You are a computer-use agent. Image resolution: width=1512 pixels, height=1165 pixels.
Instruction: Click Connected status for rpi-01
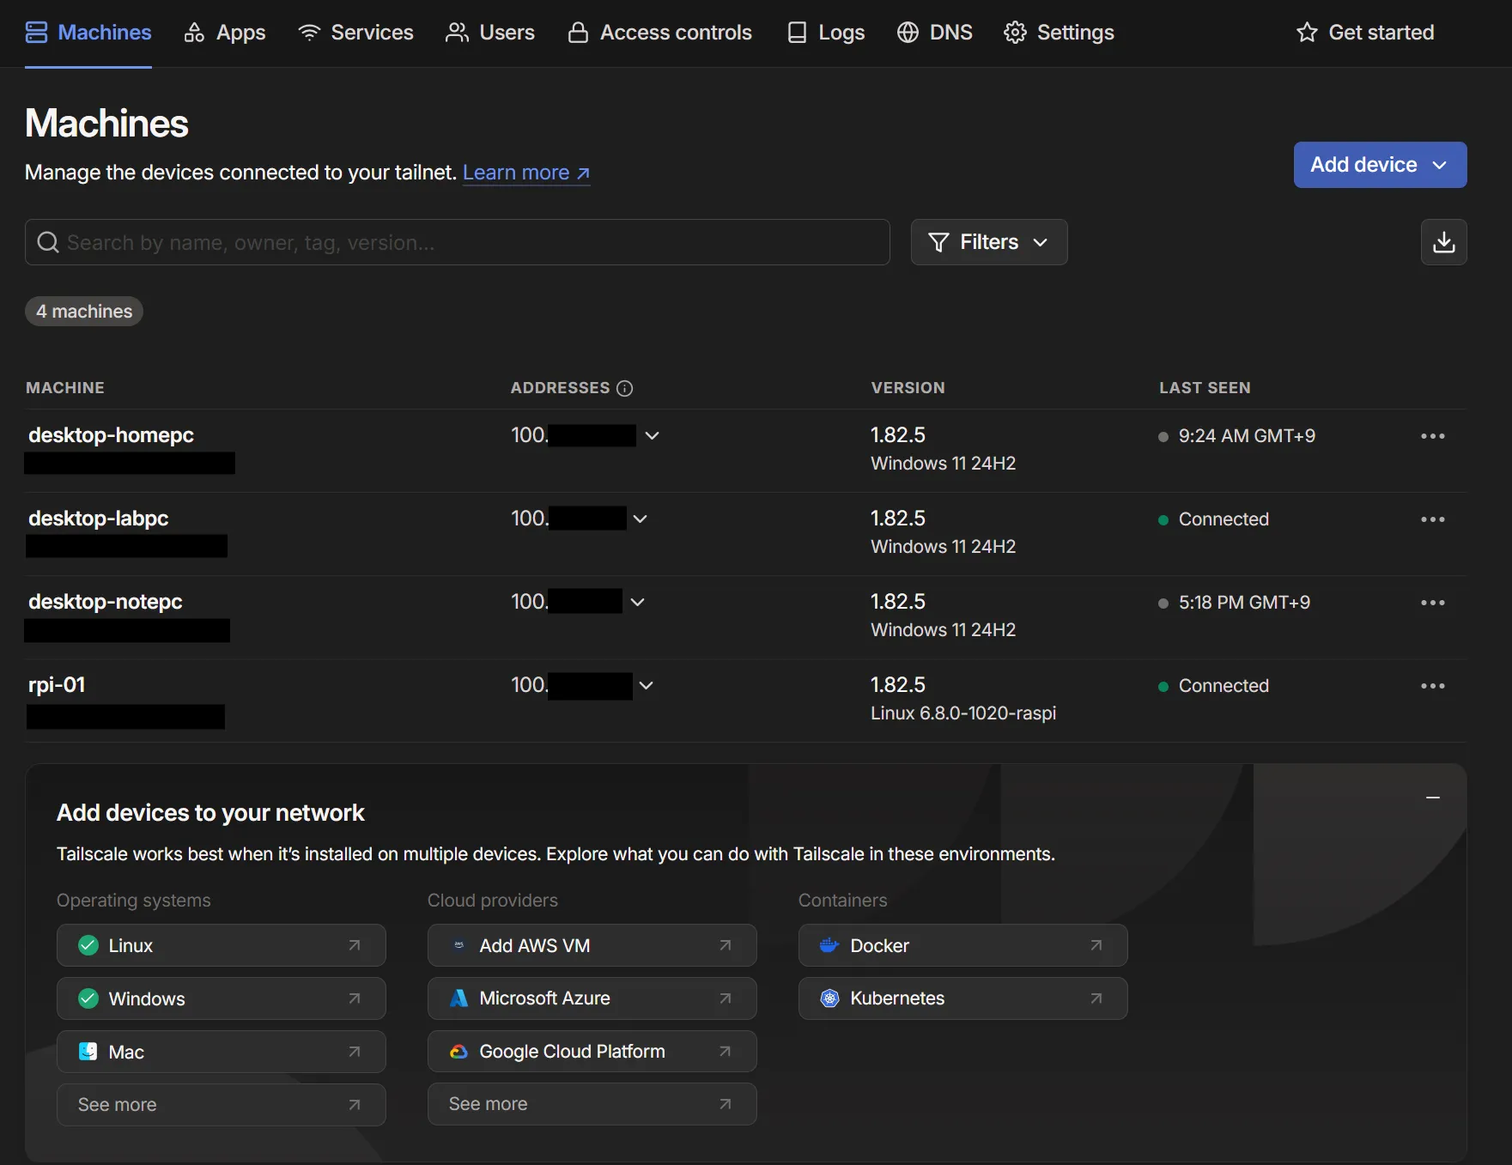(x=1224, y=686)
